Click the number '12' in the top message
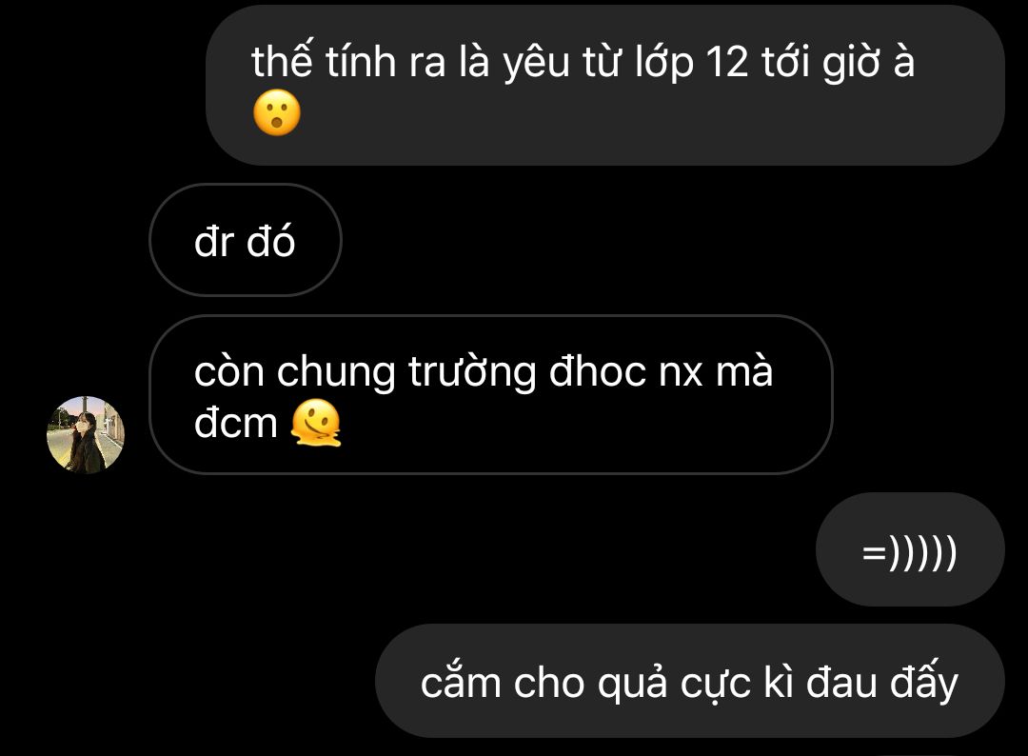This screenshot has height=756, width=1028. (727, 63)
